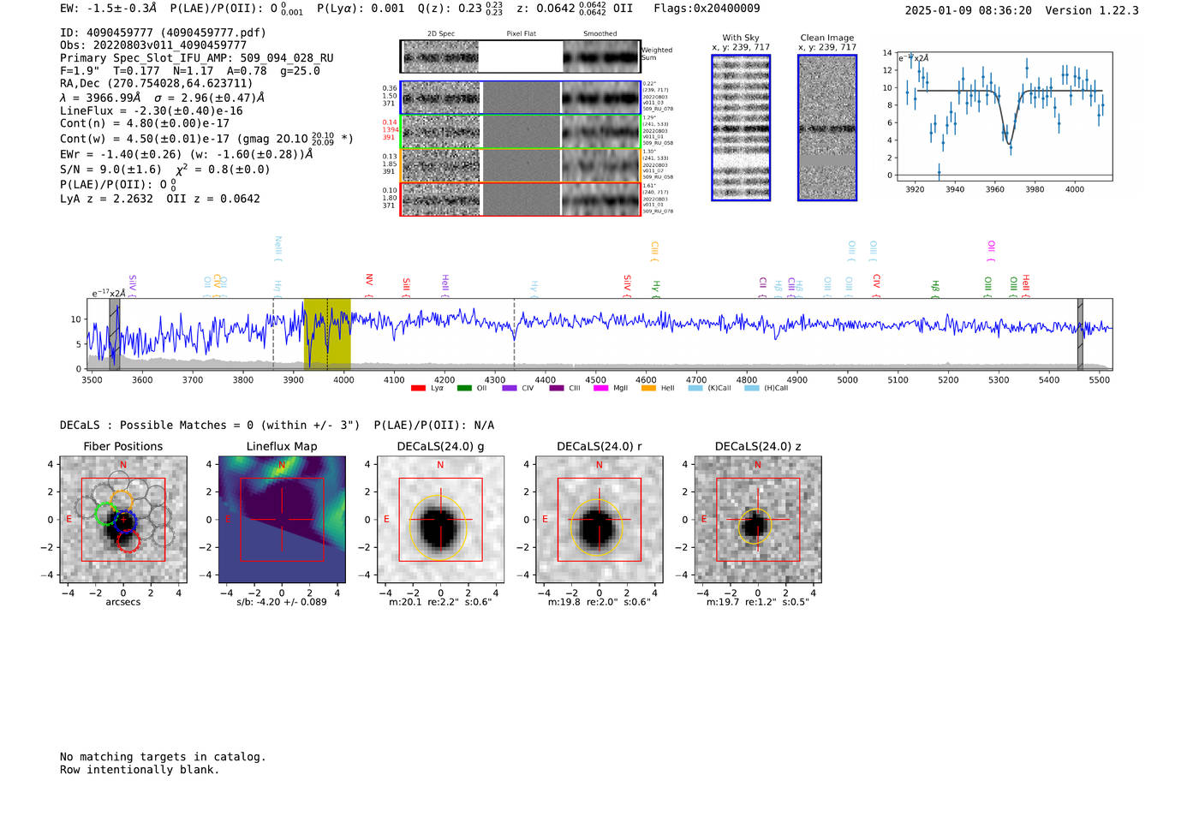The height and width of the screenshot is (816, 1199).
Task: Select the DECaLS r-band cutout
Action: coord(599,520)
